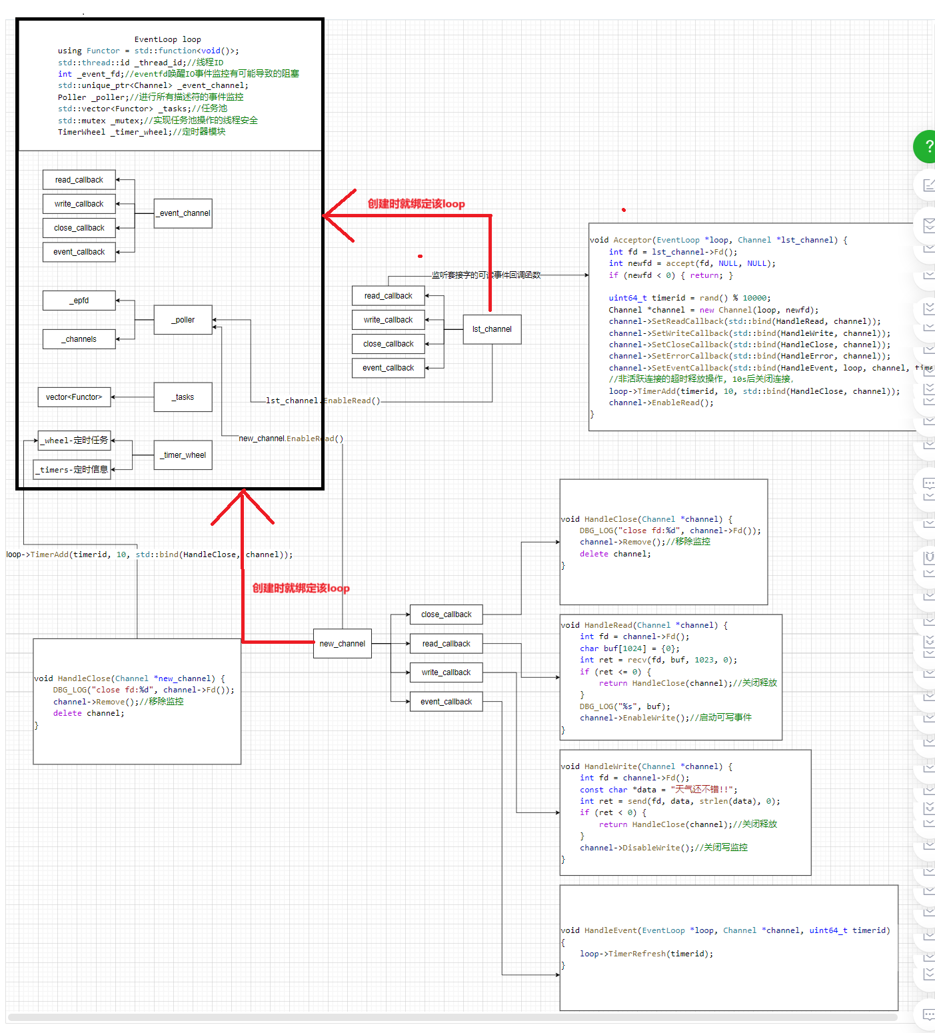Select read_callback box linked to lst_channel

pyautogui.click(x=389, y=296)
